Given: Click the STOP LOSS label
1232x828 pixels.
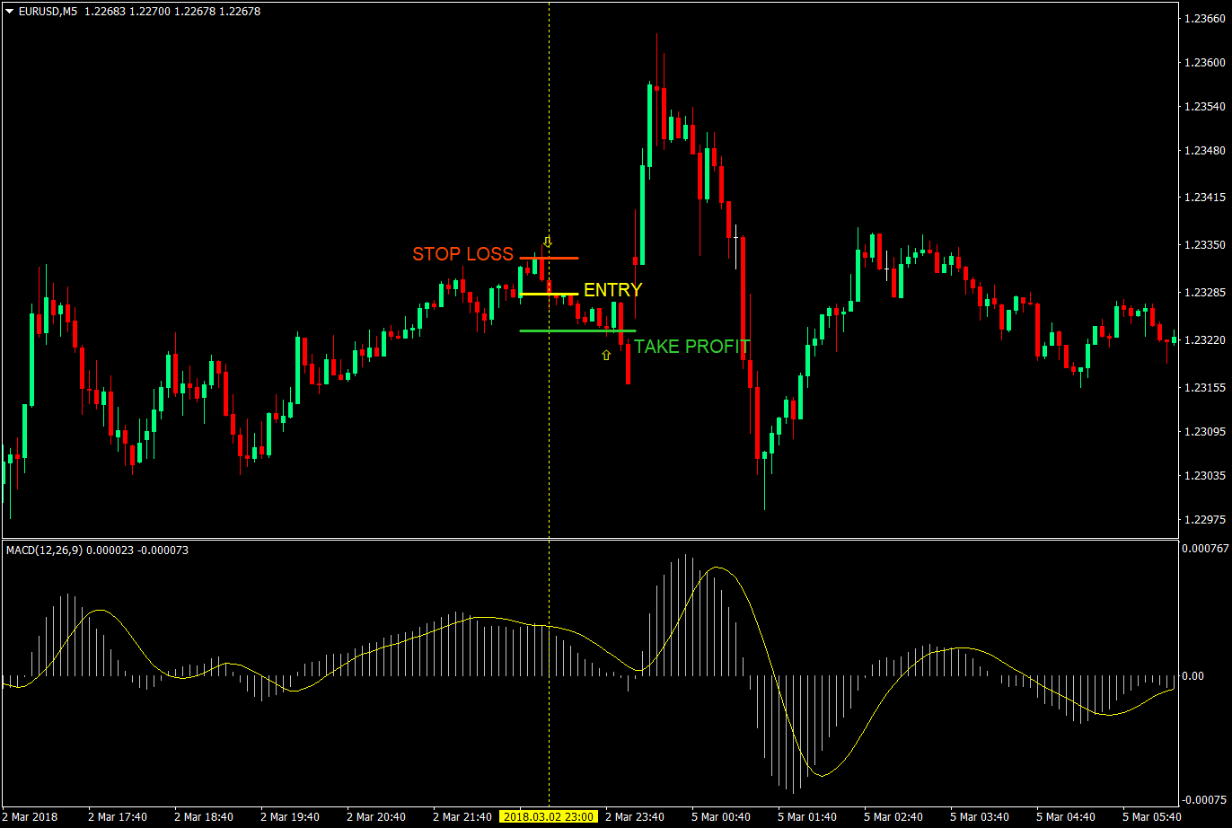Looking at the screenshot, I should tap(463, 254).
